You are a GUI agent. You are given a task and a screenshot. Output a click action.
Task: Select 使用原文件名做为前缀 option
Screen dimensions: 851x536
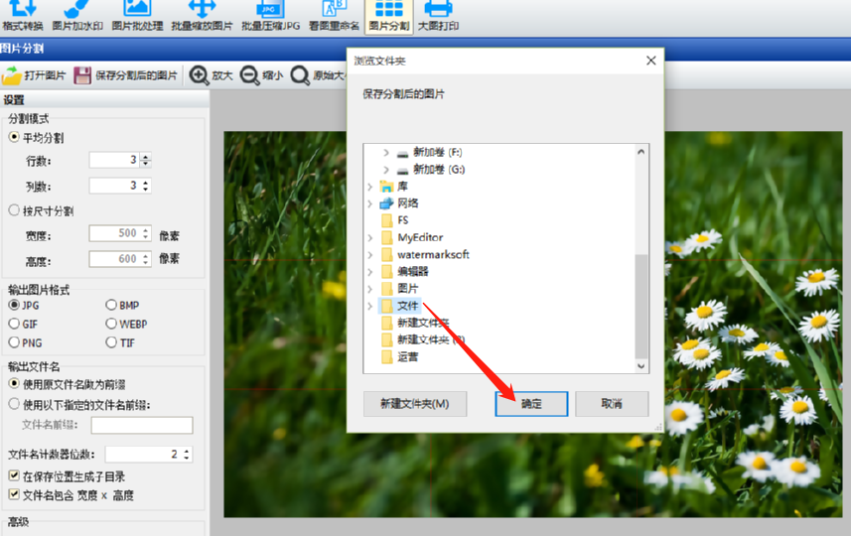click(x=14, y=383)
